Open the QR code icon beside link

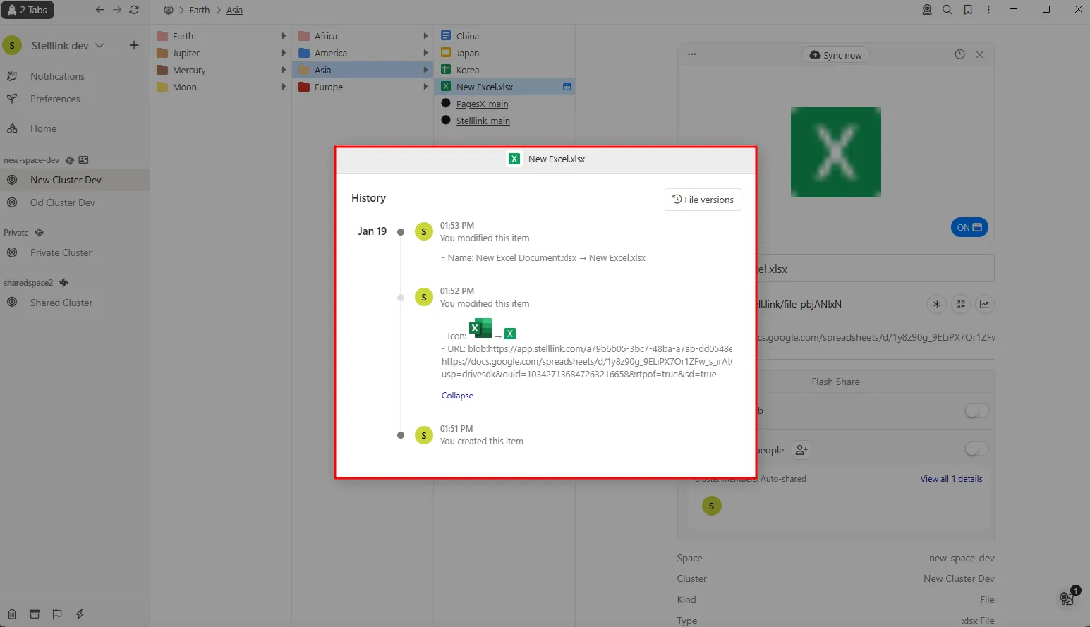coord(960,304)
